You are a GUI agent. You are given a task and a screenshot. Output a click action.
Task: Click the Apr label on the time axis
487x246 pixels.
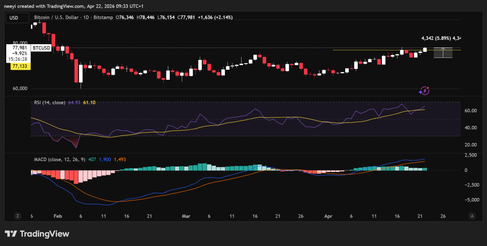tap(329, 216)
